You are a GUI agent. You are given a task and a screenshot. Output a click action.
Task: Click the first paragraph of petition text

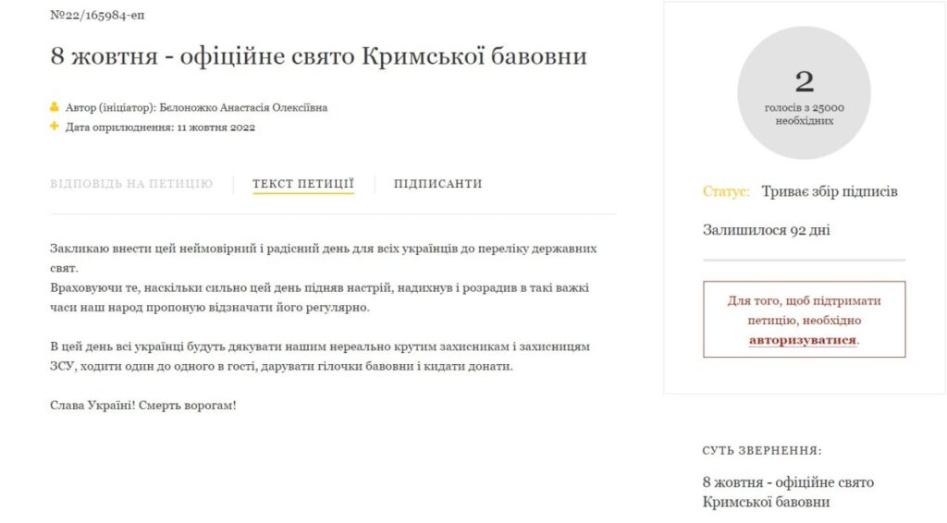click(x=323, y=258)
